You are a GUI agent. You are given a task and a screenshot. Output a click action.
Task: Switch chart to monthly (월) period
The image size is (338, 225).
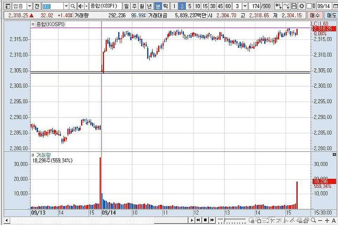[142, 6]
